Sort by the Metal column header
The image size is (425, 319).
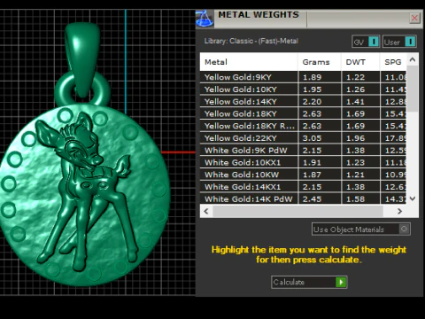click(x=249, y=62)
